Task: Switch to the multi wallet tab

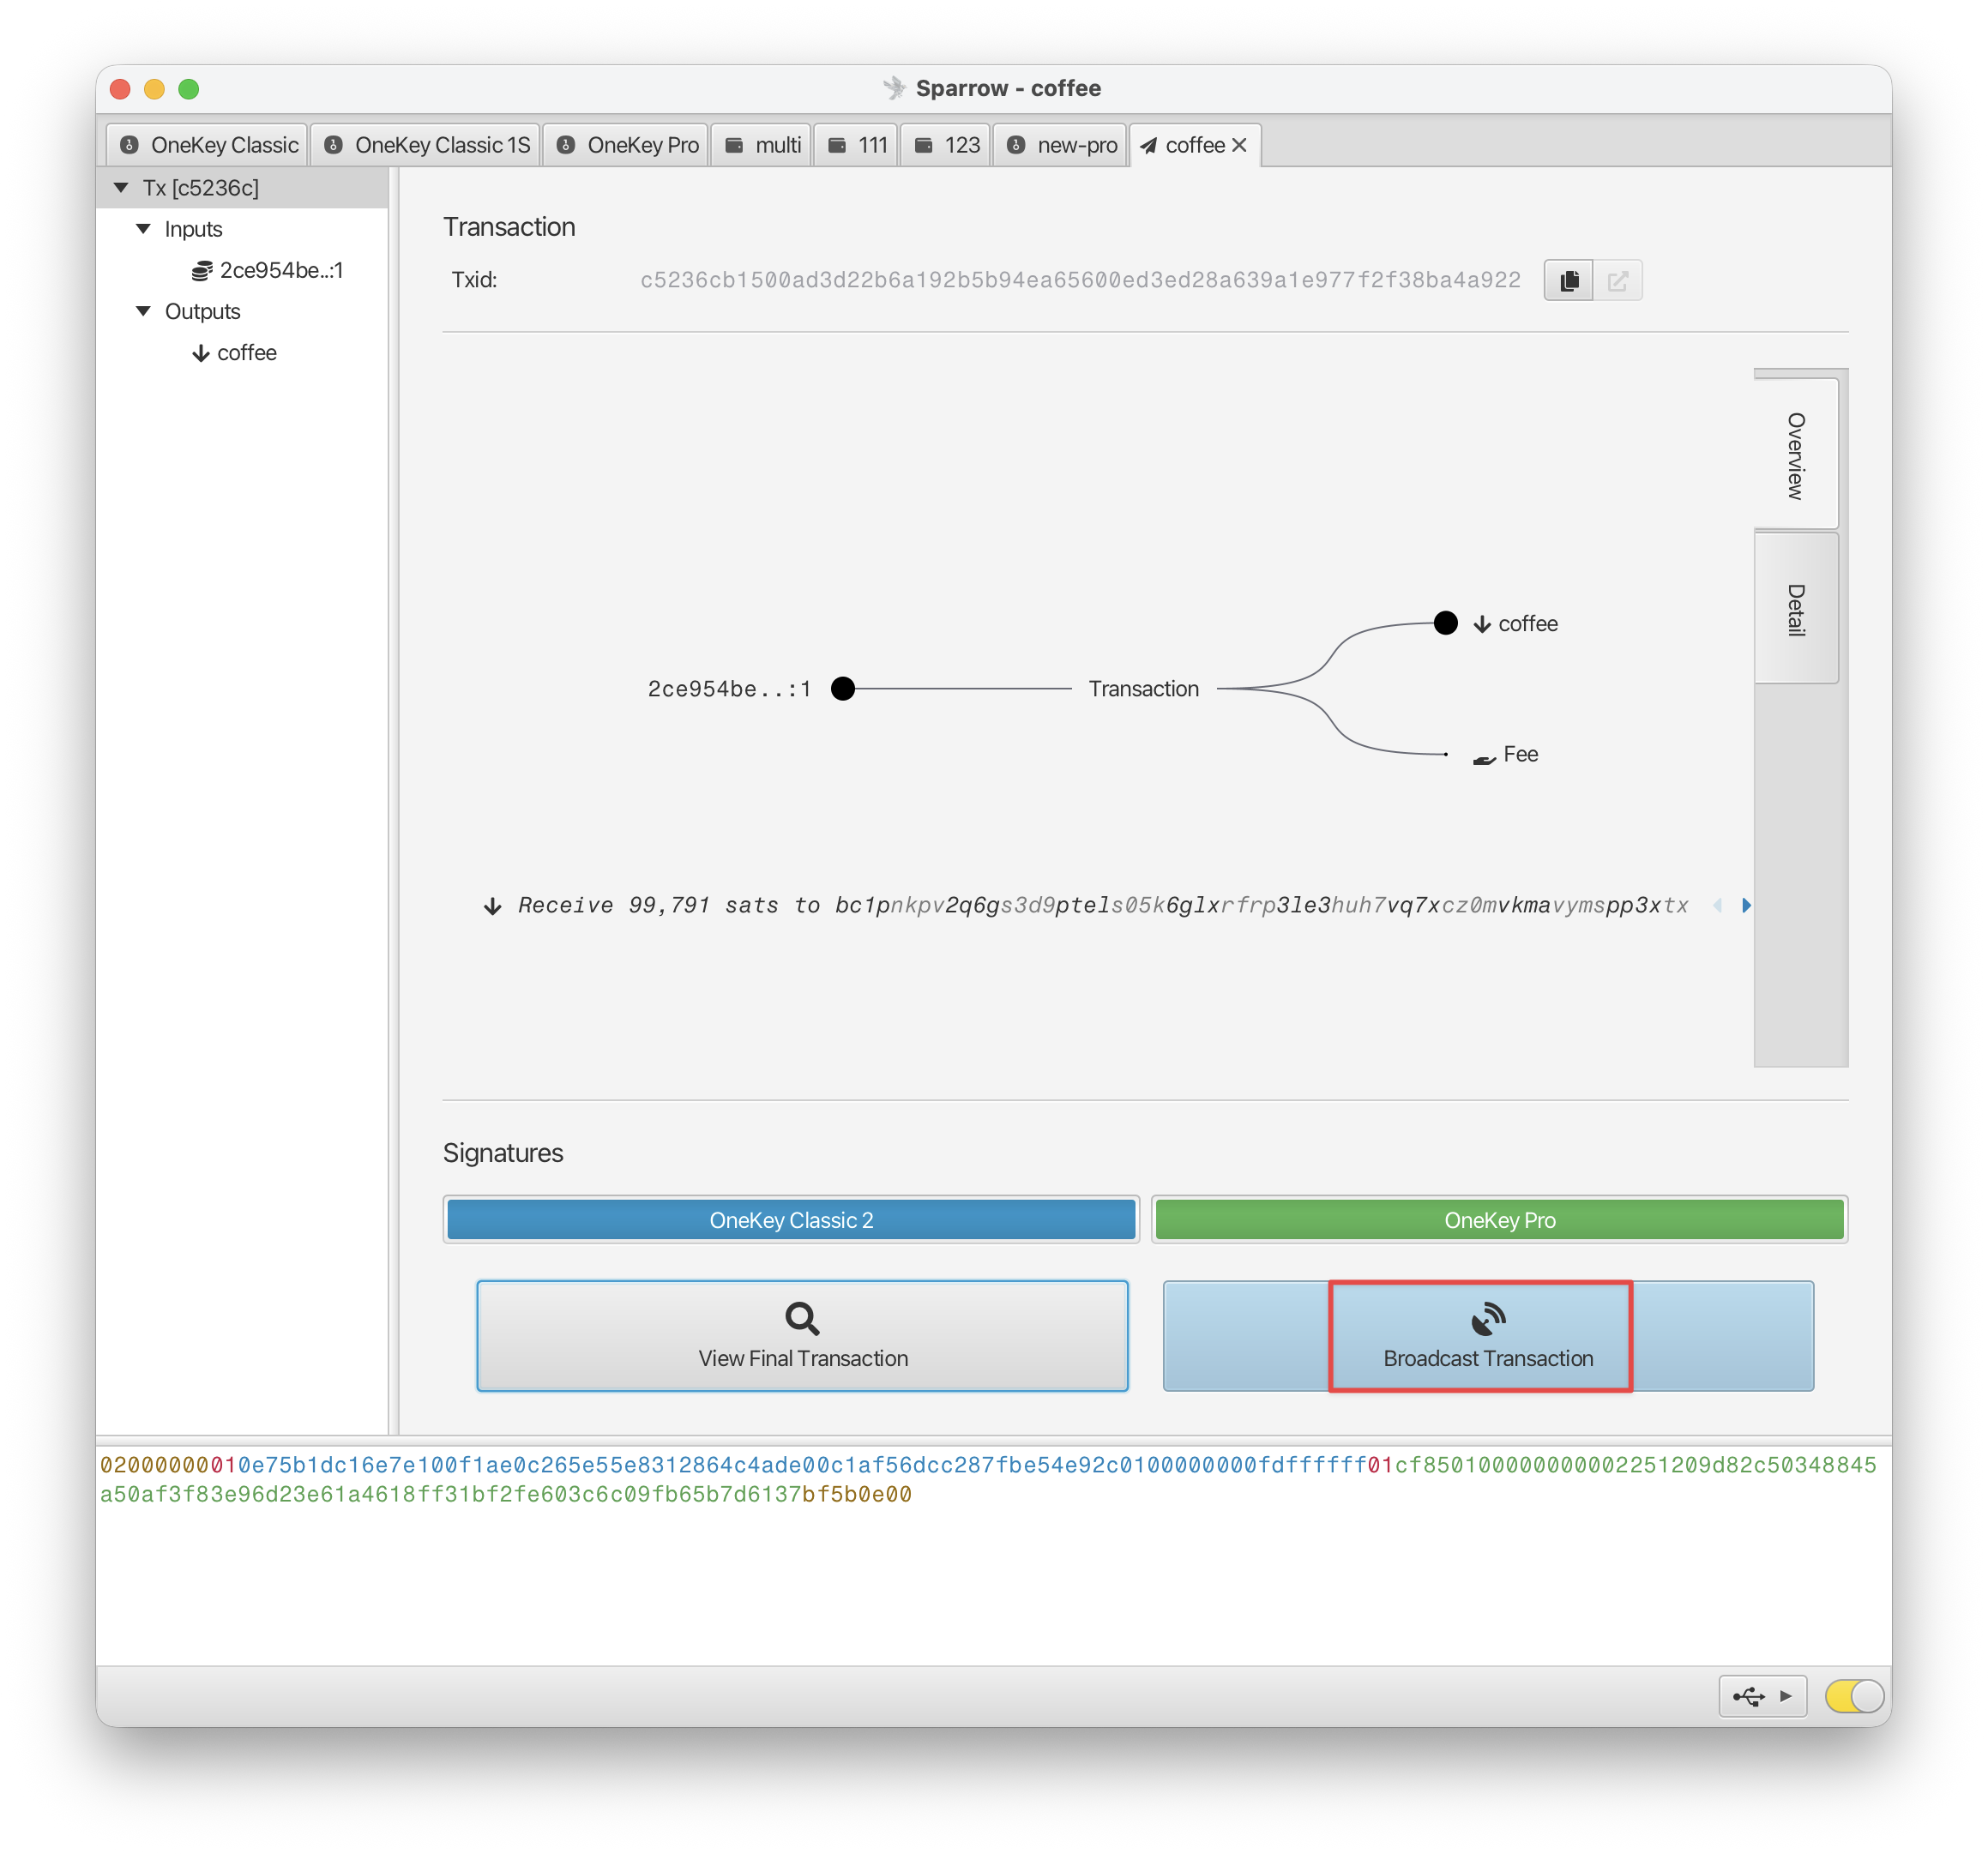Action: pos(762,145)
